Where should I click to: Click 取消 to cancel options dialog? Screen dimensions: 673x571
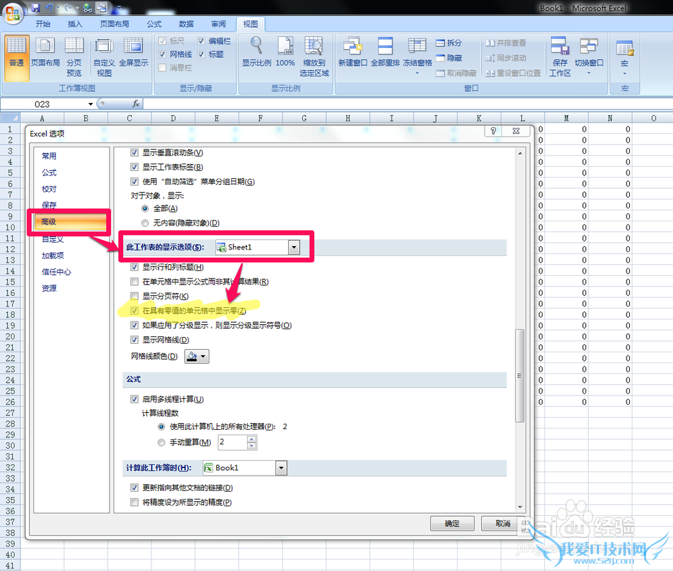pos(503,523)
